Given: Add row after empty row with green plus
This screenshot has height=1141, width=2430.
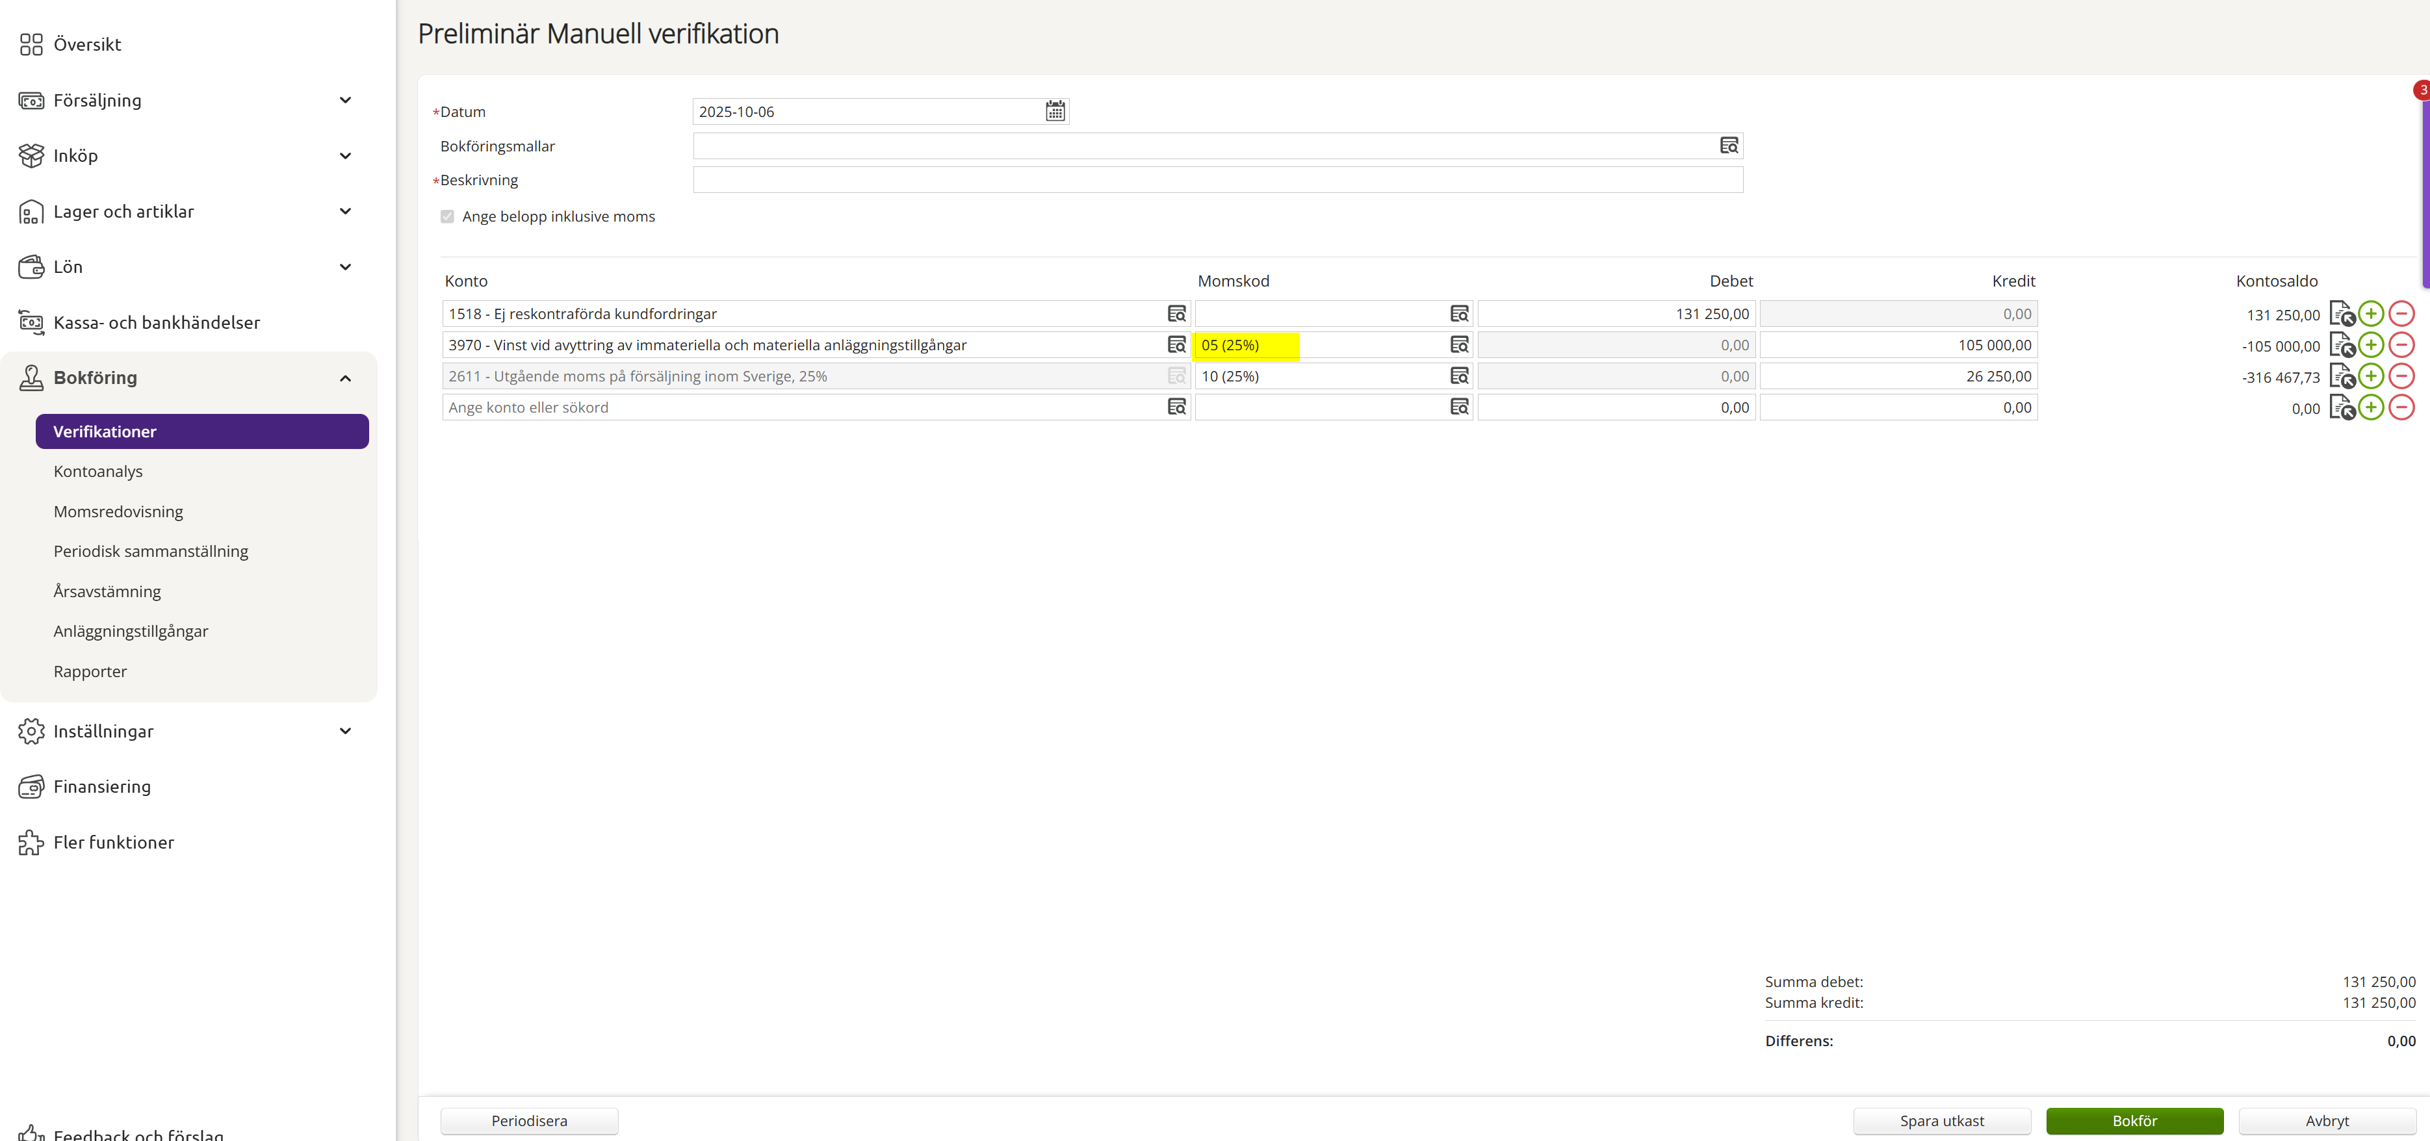Looking at the screenshot, I should click(x=2371, y=407).
